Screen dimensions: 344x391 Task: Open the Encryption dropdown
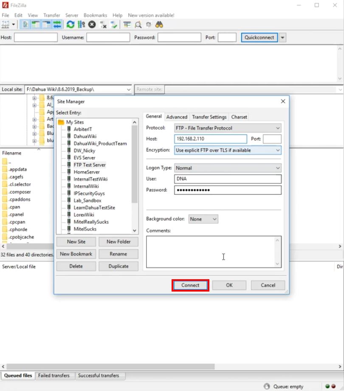pos(228,150)
